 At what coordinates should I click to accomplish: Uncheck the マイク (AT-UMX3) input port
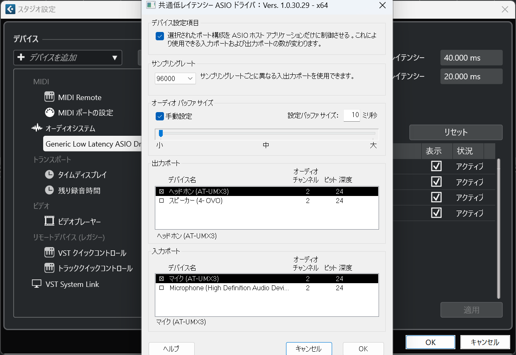[x=161, y=279]
